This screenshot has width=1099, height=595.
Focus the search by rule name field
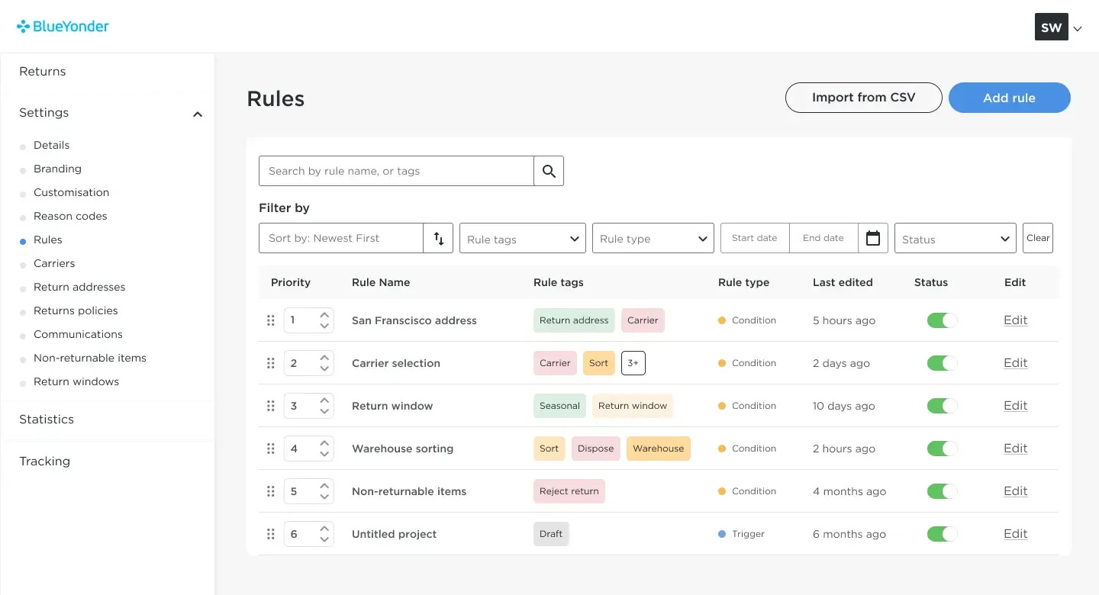396,171
